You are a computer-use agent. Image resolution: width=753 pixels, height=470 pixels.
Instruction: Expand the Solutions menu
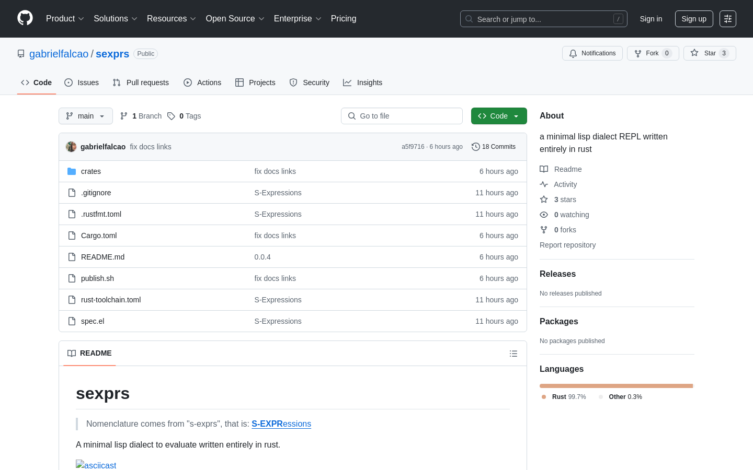click(115, 19)
